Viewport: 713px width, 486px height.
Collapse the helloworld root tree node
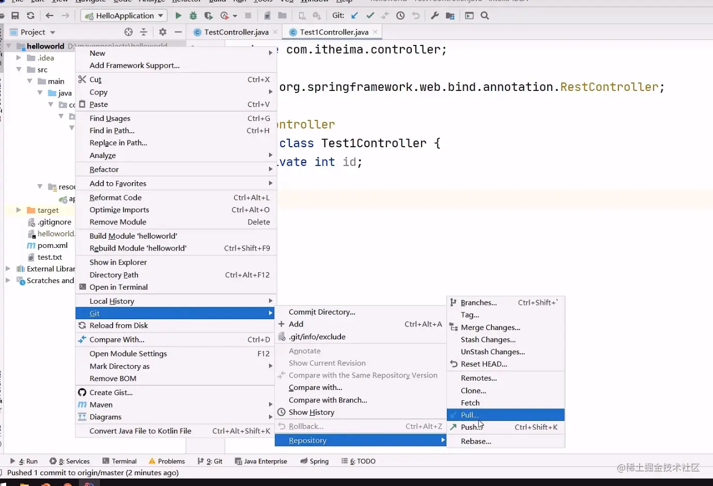8,46
